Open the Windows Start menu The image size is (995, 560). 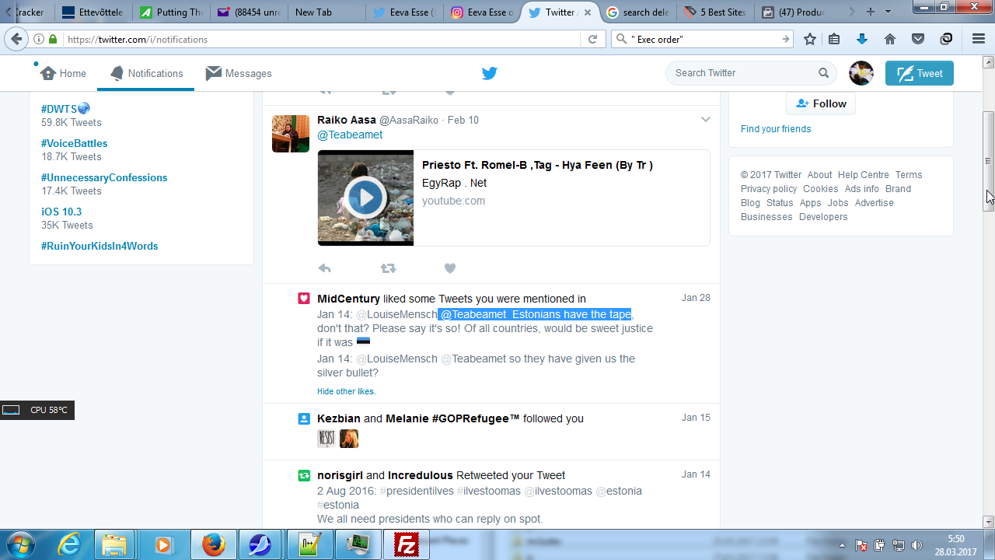click(21, 544)
